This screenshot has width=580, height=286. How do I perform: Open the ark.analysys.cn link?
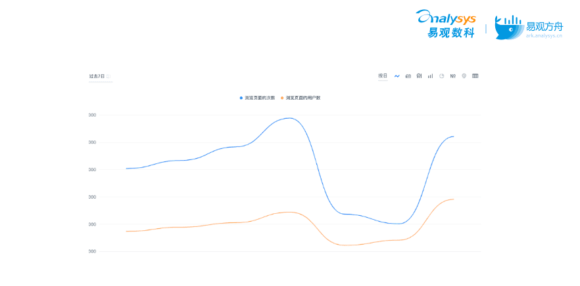click(x=544, y=37)
